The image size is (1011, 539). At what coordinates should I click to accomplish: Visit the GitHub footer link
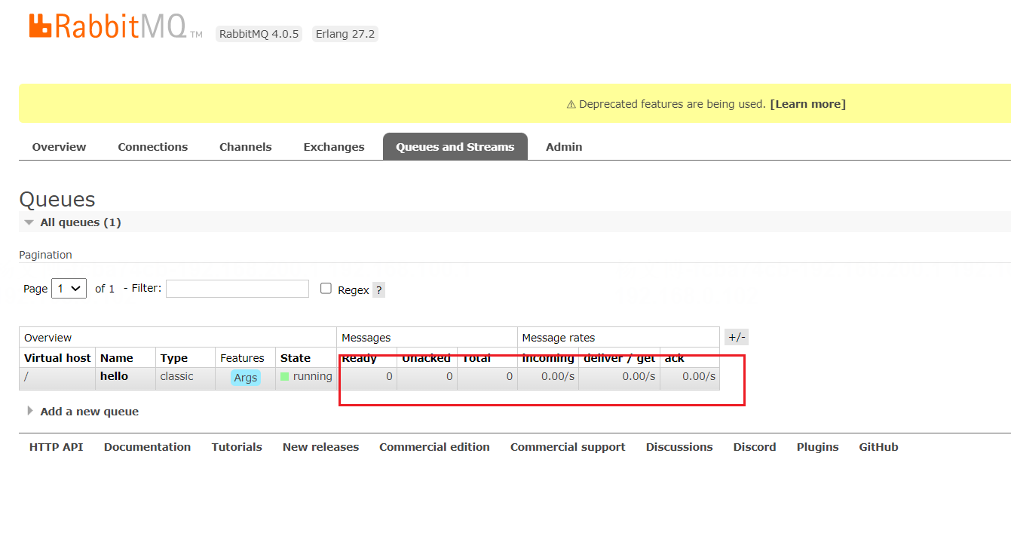point(878,447)
